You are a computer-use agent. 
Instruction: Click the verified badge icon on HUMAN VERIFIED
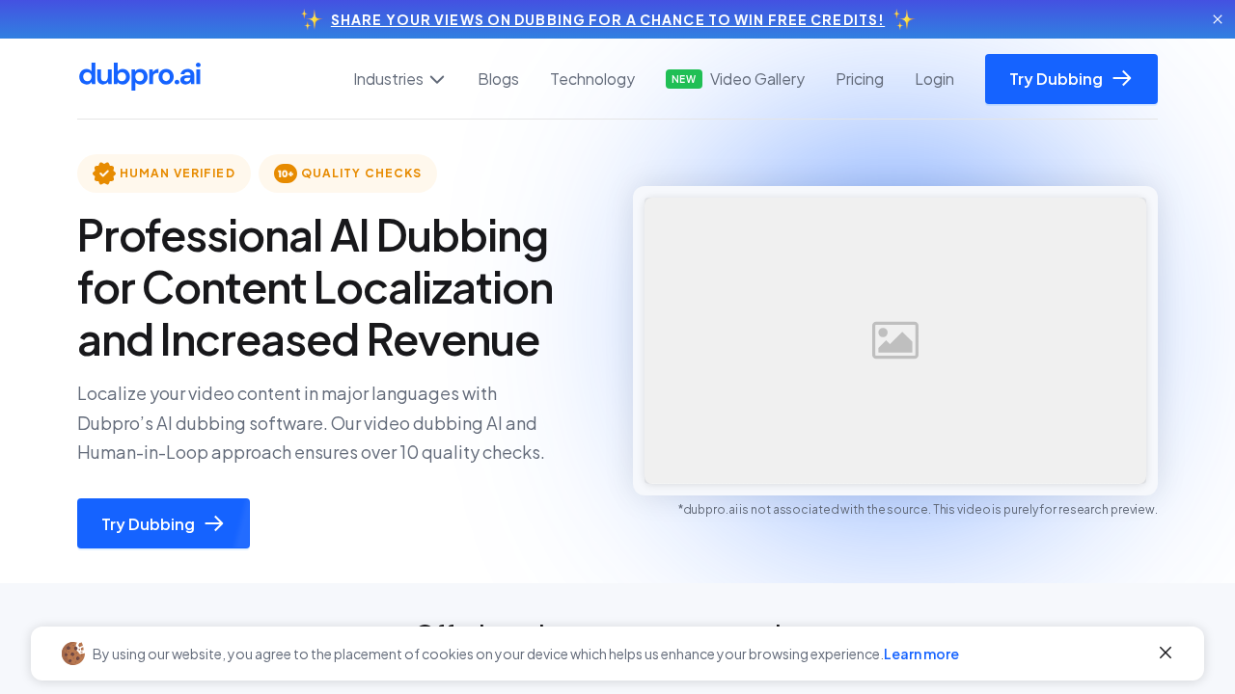(x=102, y=173)
